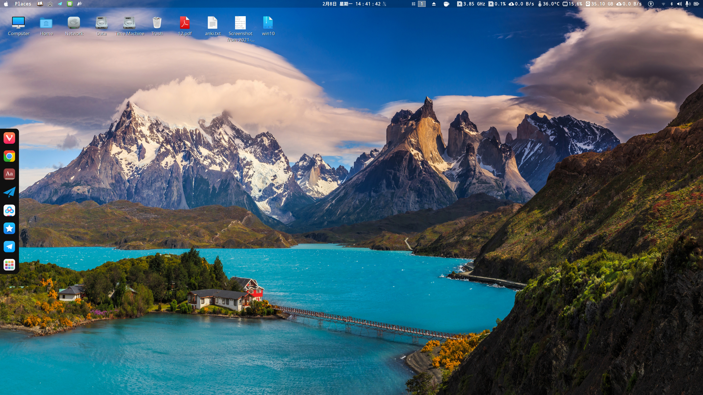Open the Aa dictionary app in dock
The image size is (703, 395).
pos(9,174)
